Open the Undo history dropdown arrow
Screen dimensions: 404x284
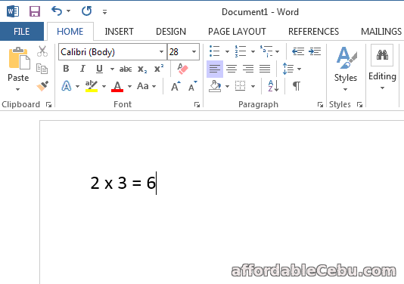pyautogui.click(x=69, y=11)
